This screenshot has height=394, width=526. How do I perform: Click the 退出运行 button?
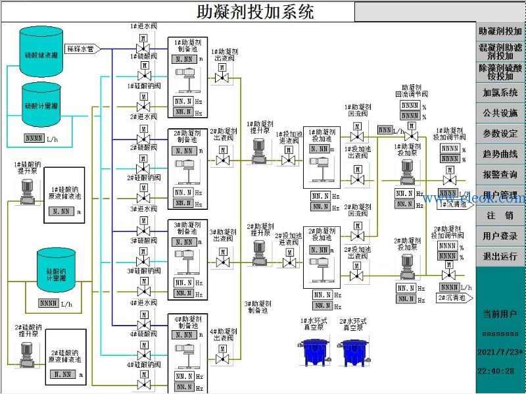(500, 257)
